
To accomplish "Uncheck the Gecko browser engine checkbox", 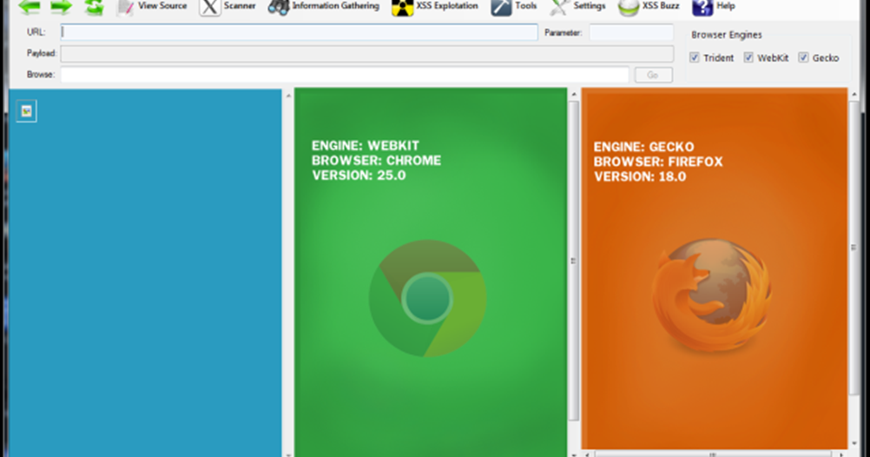I will pyautogui.click(x=803, y=57).
